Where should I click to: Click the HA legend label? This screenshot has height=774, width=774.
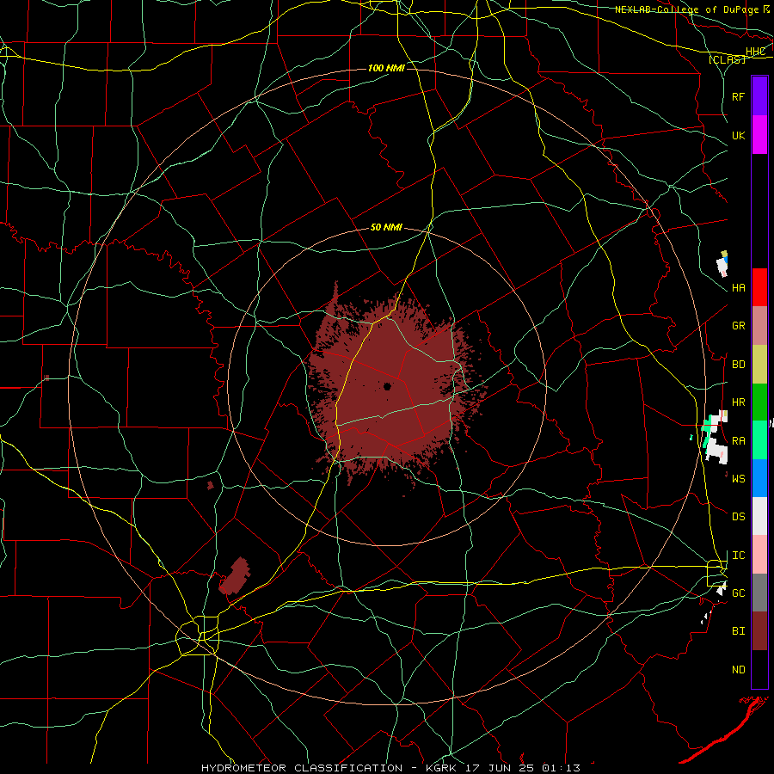738,288
